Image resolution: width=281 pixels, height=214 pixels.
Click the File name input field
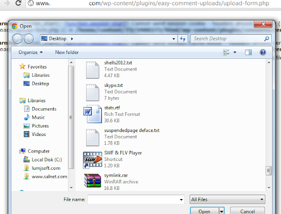pos(136,200)
